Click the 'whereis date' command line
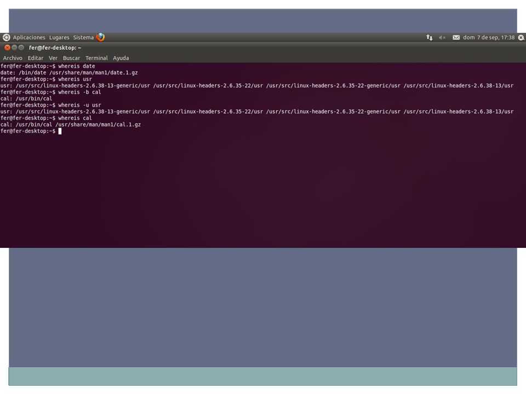This screenshot has height=394, width=526. pos(48,66)
